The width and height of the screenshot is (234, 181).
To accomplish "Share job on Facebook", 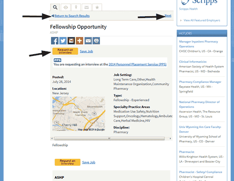I will [x=55, y=41].
